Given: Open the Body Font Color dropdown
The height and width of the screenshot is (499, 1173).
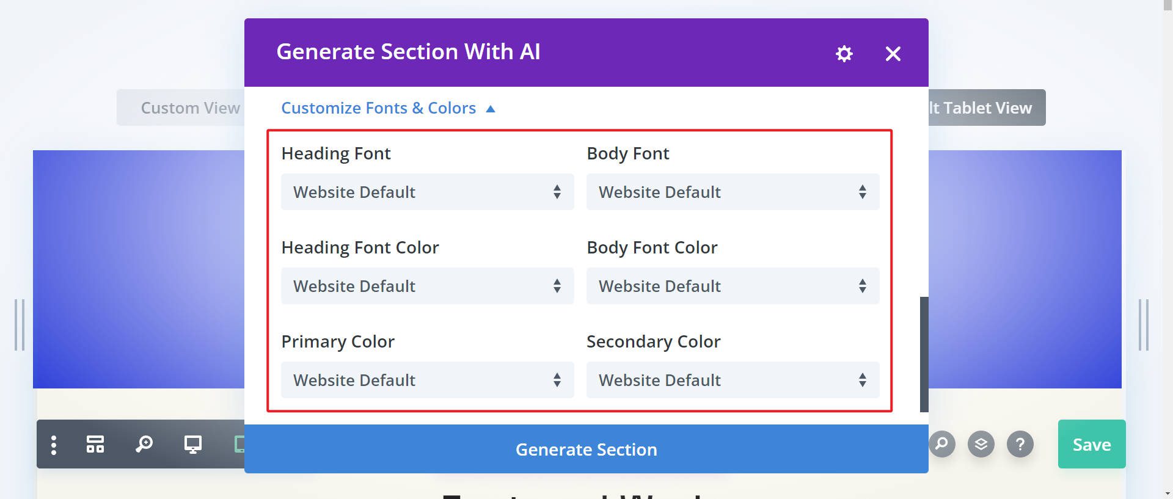Looking at the screenshot, I should 733,286.
